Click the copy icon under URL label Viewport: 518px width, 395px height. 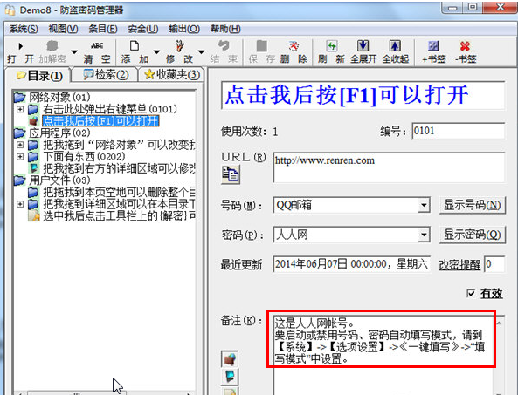[231, 174]
